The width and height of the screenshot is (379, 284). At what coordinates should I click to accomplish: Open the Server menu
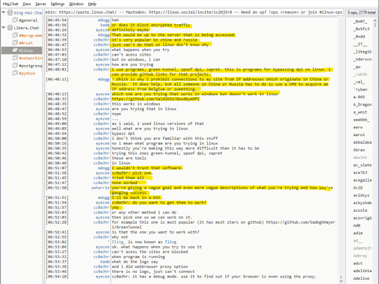40,4
